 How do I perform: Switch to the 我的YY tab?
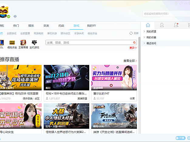coord(91,26)
